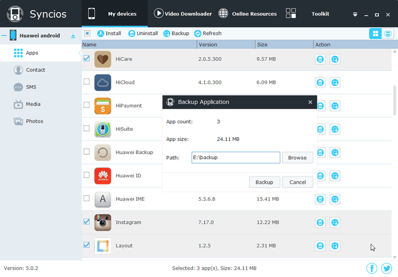Click the scroll-down arrow of the app list

[395, 257]
